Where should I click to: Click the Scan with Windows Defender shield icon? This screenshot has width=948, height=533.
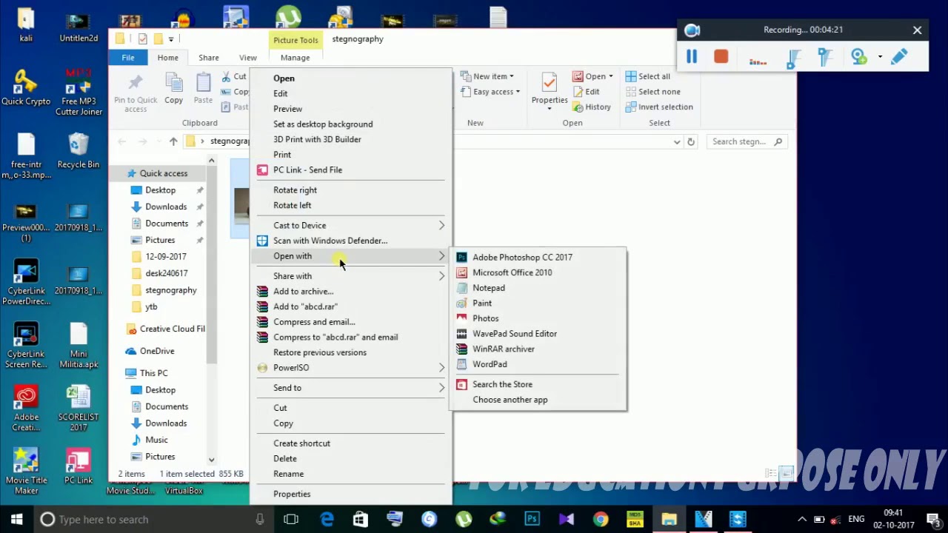coord(262,241)
